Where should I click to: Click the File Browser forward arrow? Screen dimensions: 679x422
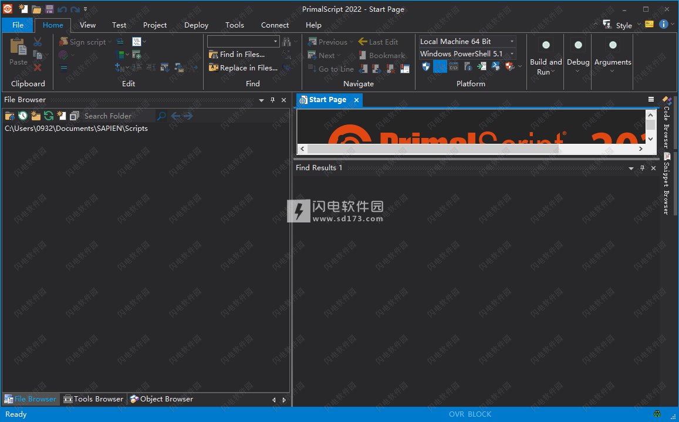coord(188,116)
